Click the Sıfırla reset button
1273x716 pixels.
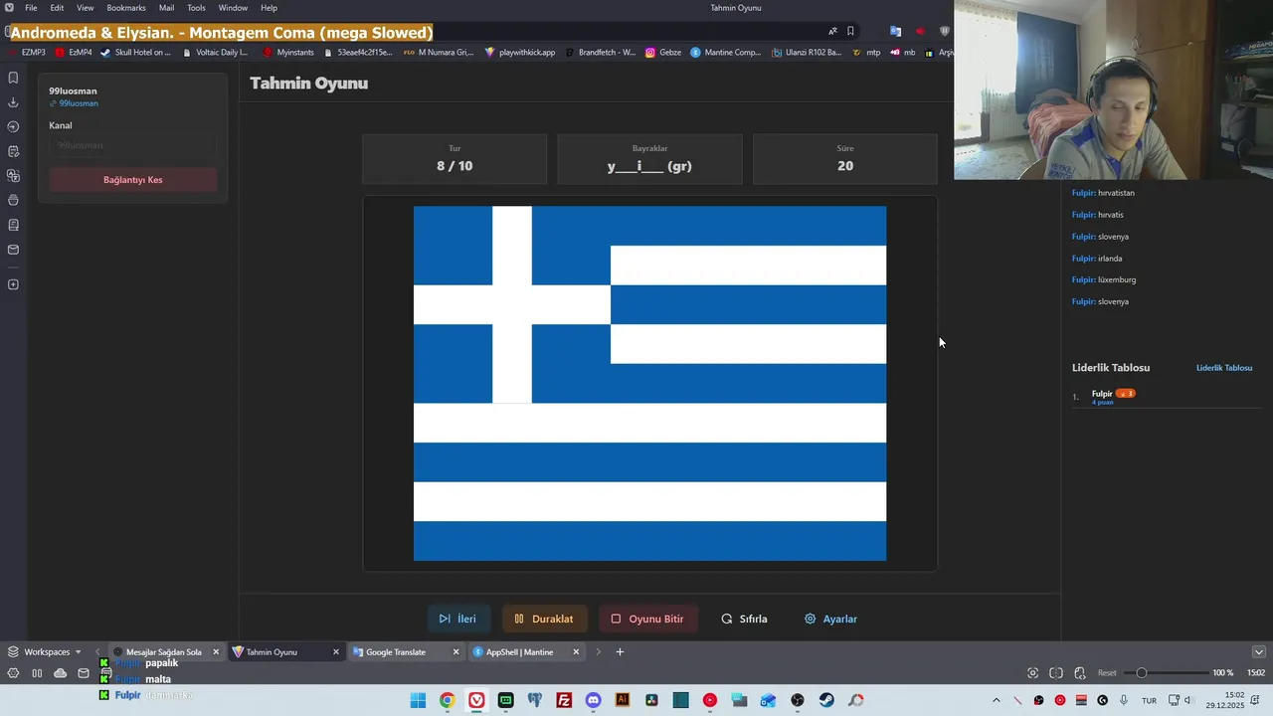pyautogui.click(x=744, y=619)
